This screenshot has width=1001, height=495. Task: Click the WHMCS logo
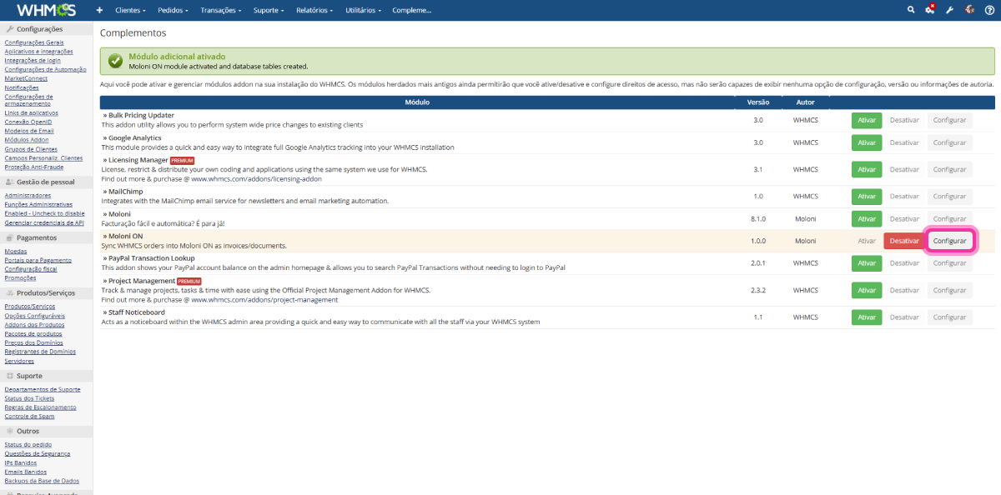pyautogui.click(x=46, y=10)
